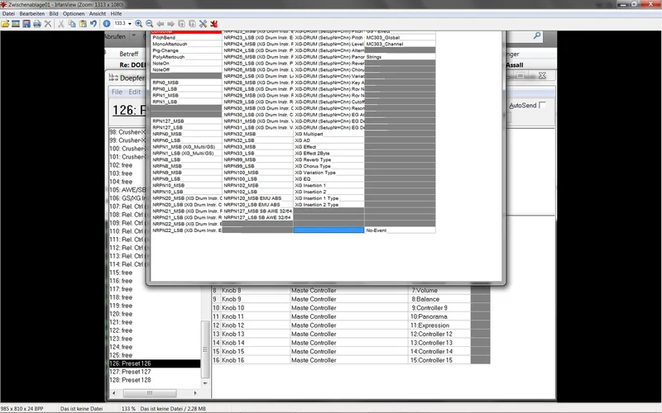
Task: Select XG Reverb Type entry
Action: [318, 159]
